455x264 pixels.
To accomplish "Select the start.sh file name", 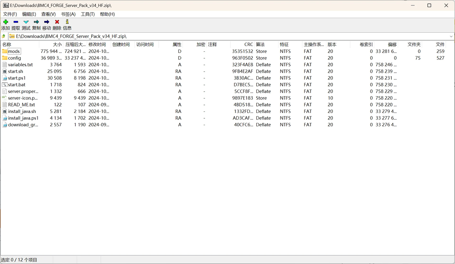I will (x=15, y=71).
